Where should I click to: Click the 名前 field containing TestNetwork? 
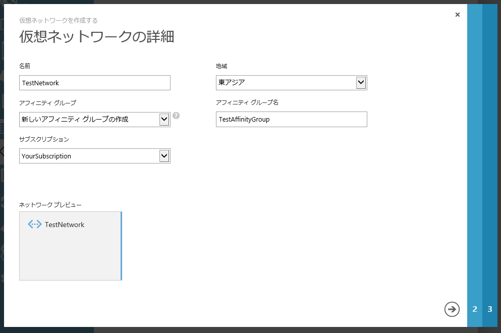94,83
